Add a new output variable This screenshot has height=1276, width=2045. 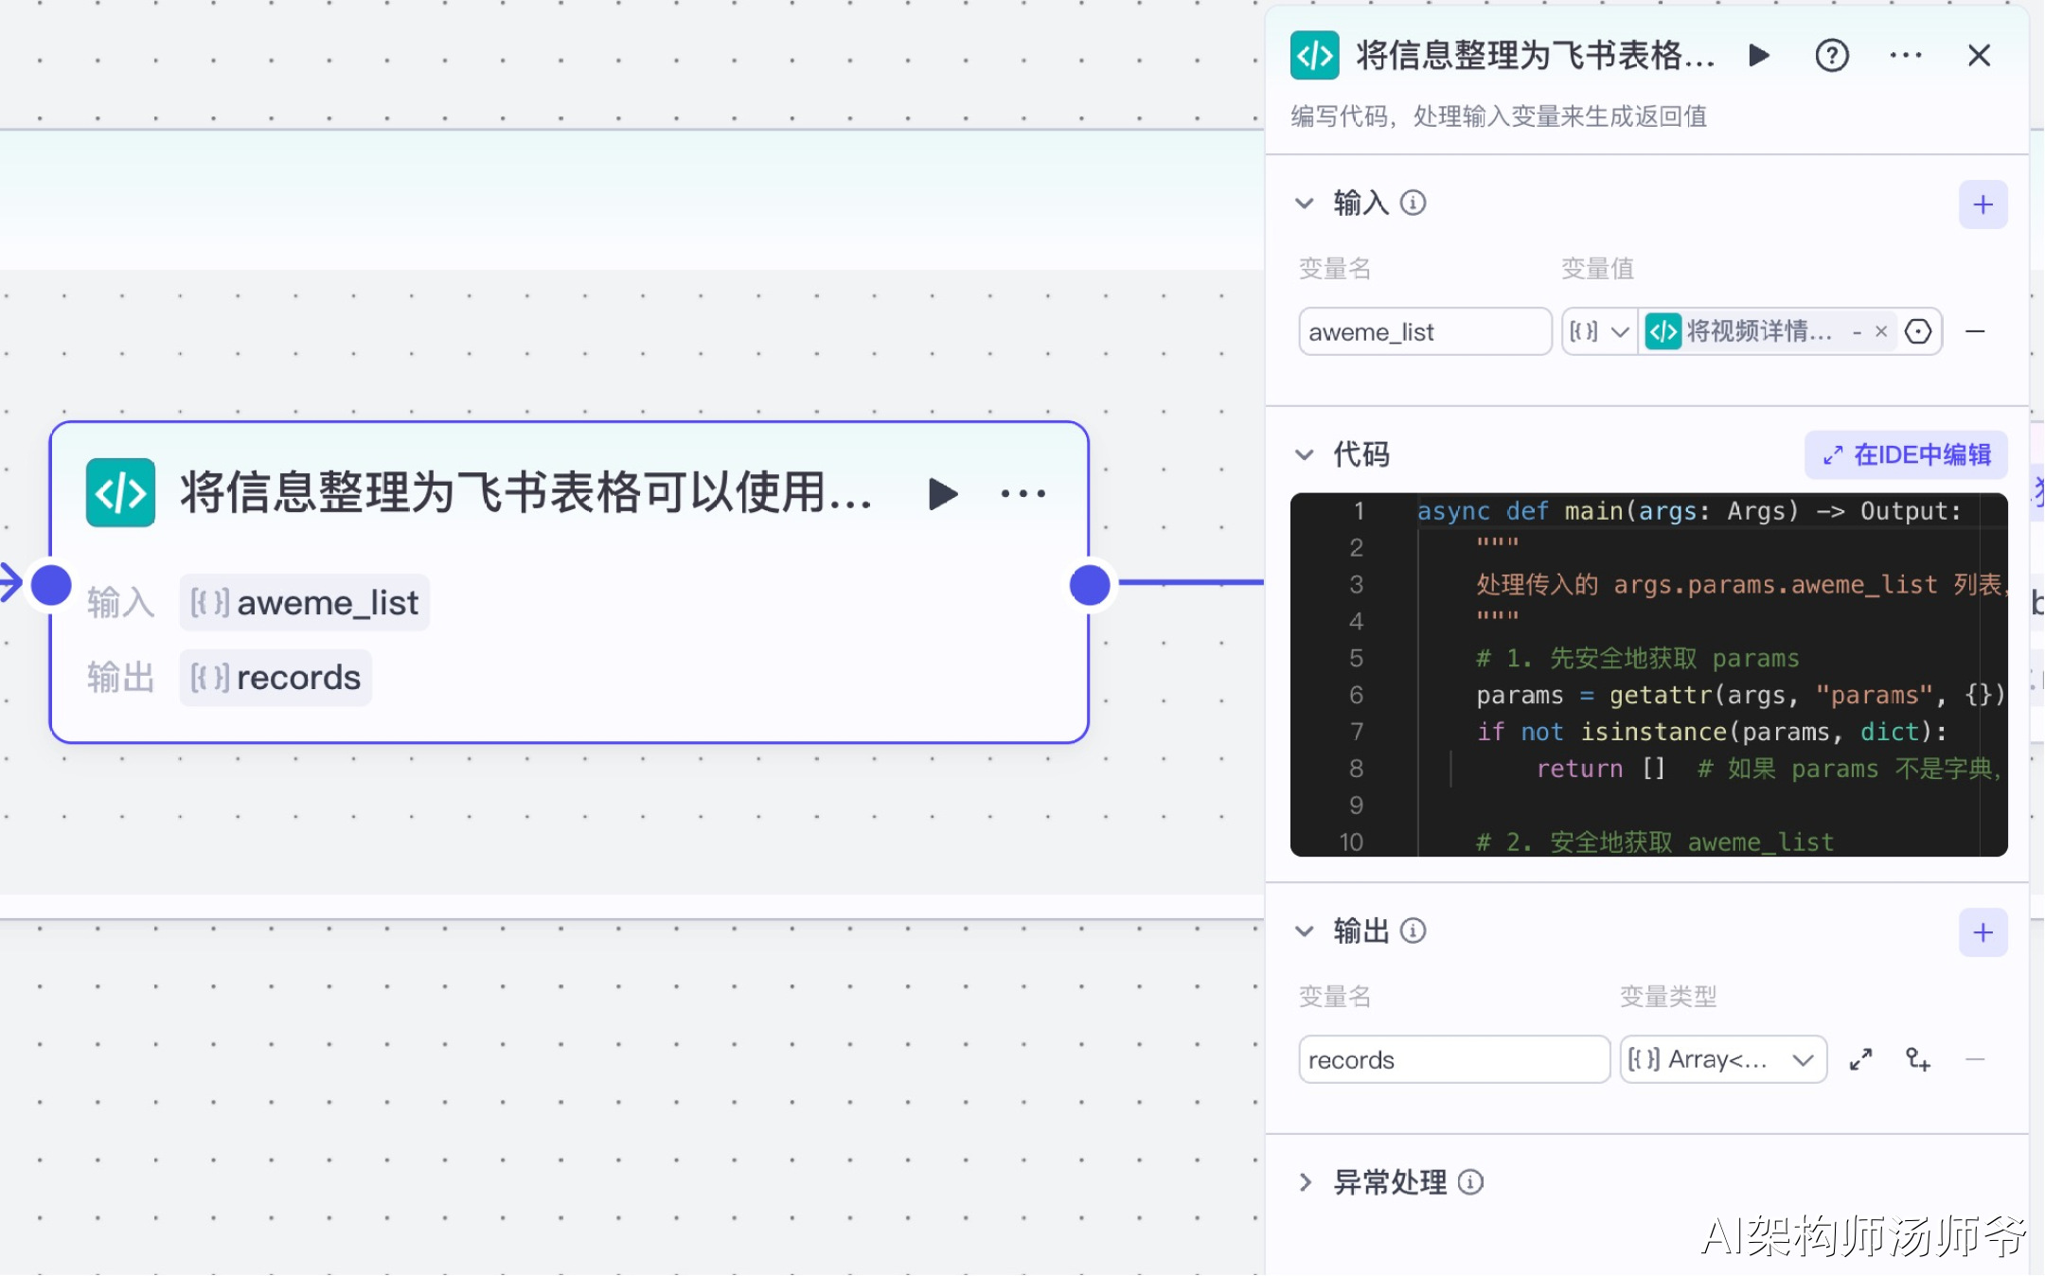[x=1983, y=932]
